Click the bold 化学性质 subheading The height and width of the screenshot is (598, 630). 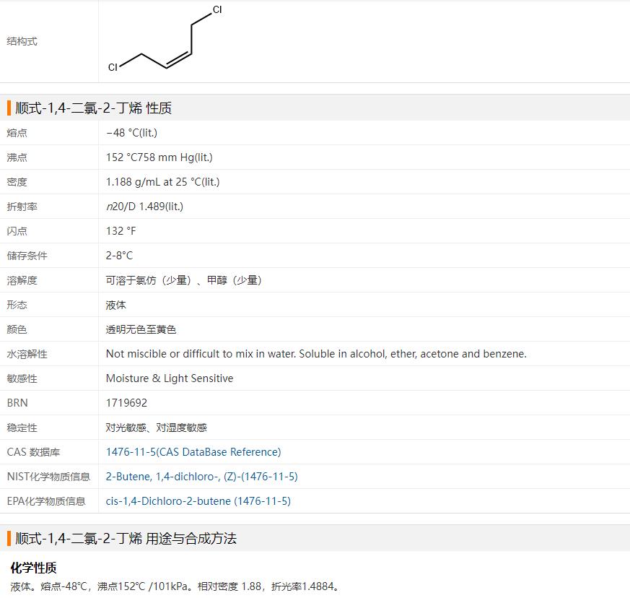[33, 568]
